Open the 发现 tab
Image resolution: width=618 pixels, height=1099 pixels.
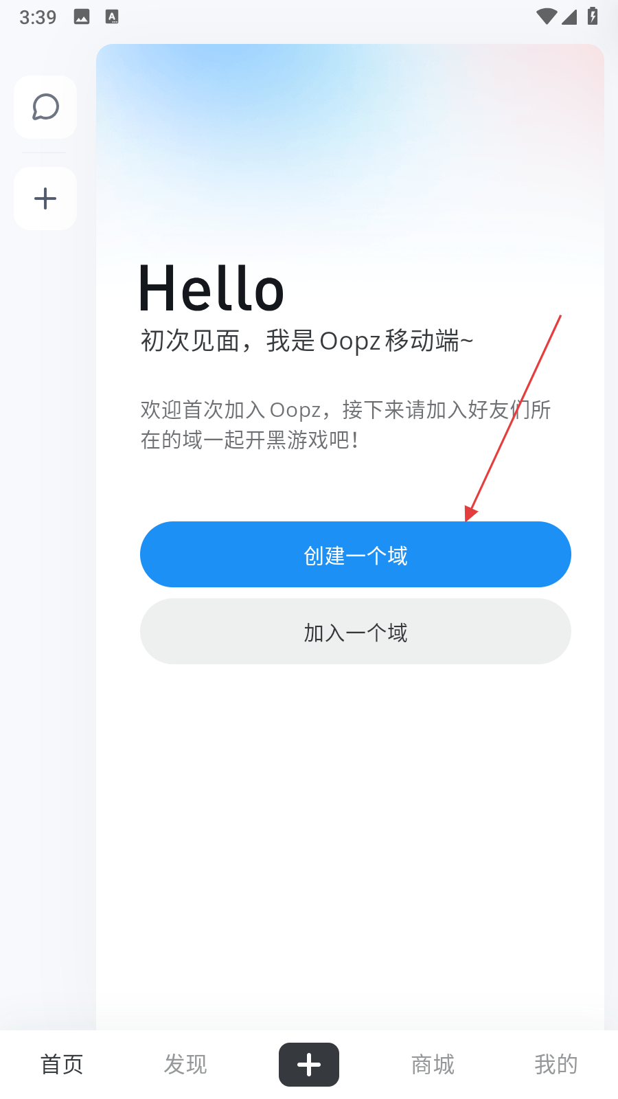click(185, 1065)
